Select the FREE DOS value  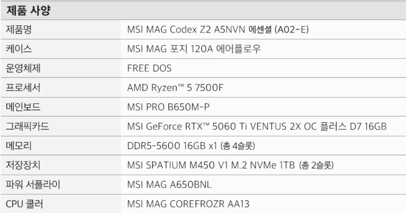coord(149,69)
